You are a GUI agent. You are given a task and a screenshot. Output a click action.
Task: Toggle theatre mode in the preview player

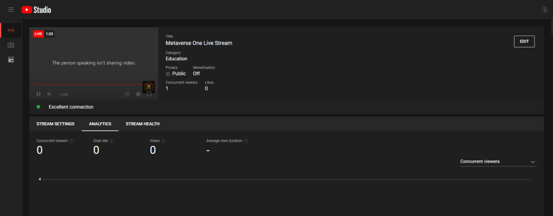tap(128, 94)
